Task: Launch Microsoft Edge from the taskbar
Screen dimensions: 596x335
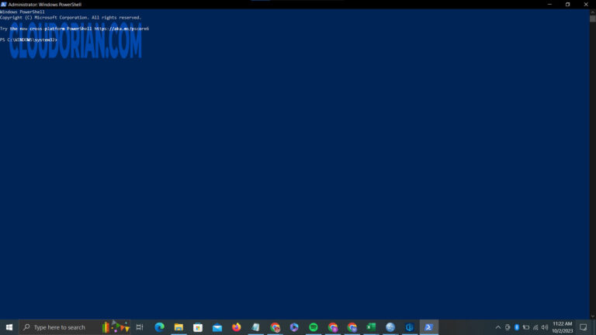Action: [159, 327]
